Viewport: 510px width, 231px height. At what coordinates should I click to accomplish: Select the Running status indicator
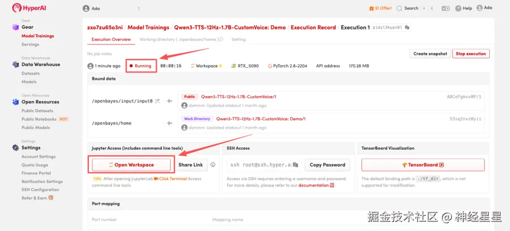tap(141, 66)
